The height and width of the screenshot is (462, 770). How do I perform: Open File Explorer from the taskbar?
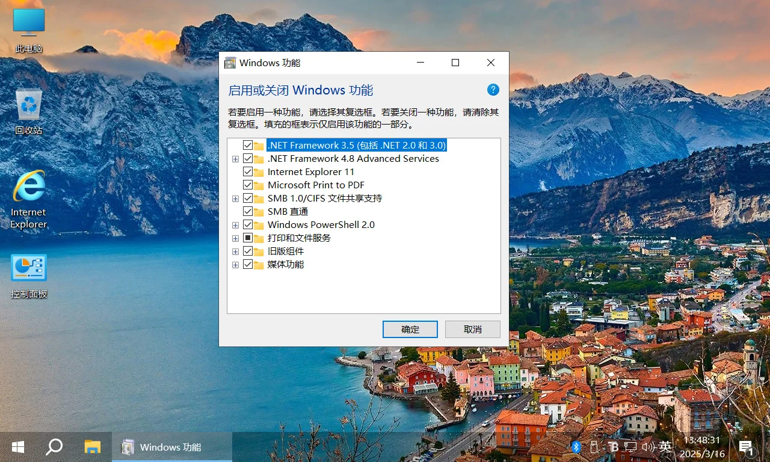91,446
